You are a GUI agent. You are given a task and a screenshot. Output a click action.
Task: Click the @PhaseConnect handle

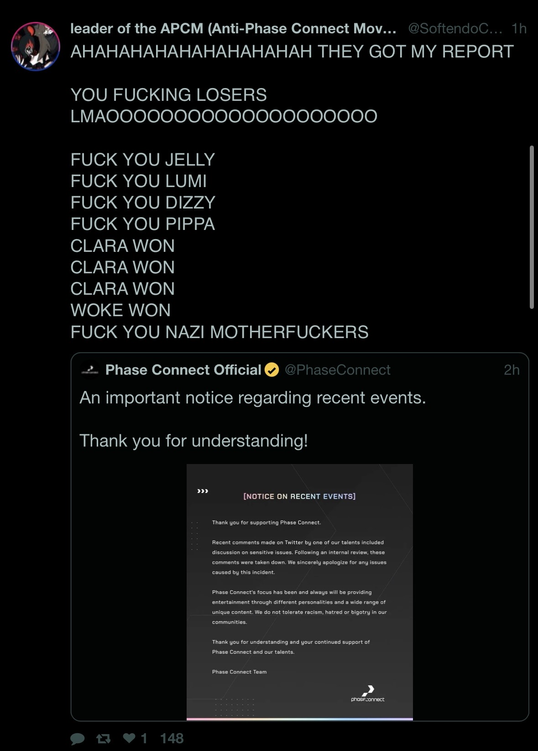coord(338,370)
